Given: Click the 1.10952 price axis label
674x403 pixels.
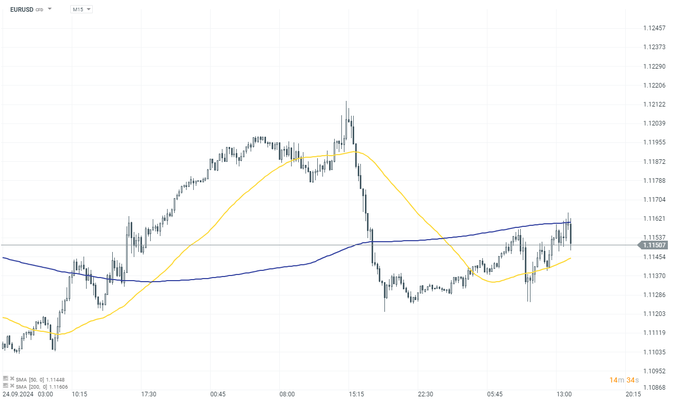Looking at the screenshot, I should [x=654, y=371].
